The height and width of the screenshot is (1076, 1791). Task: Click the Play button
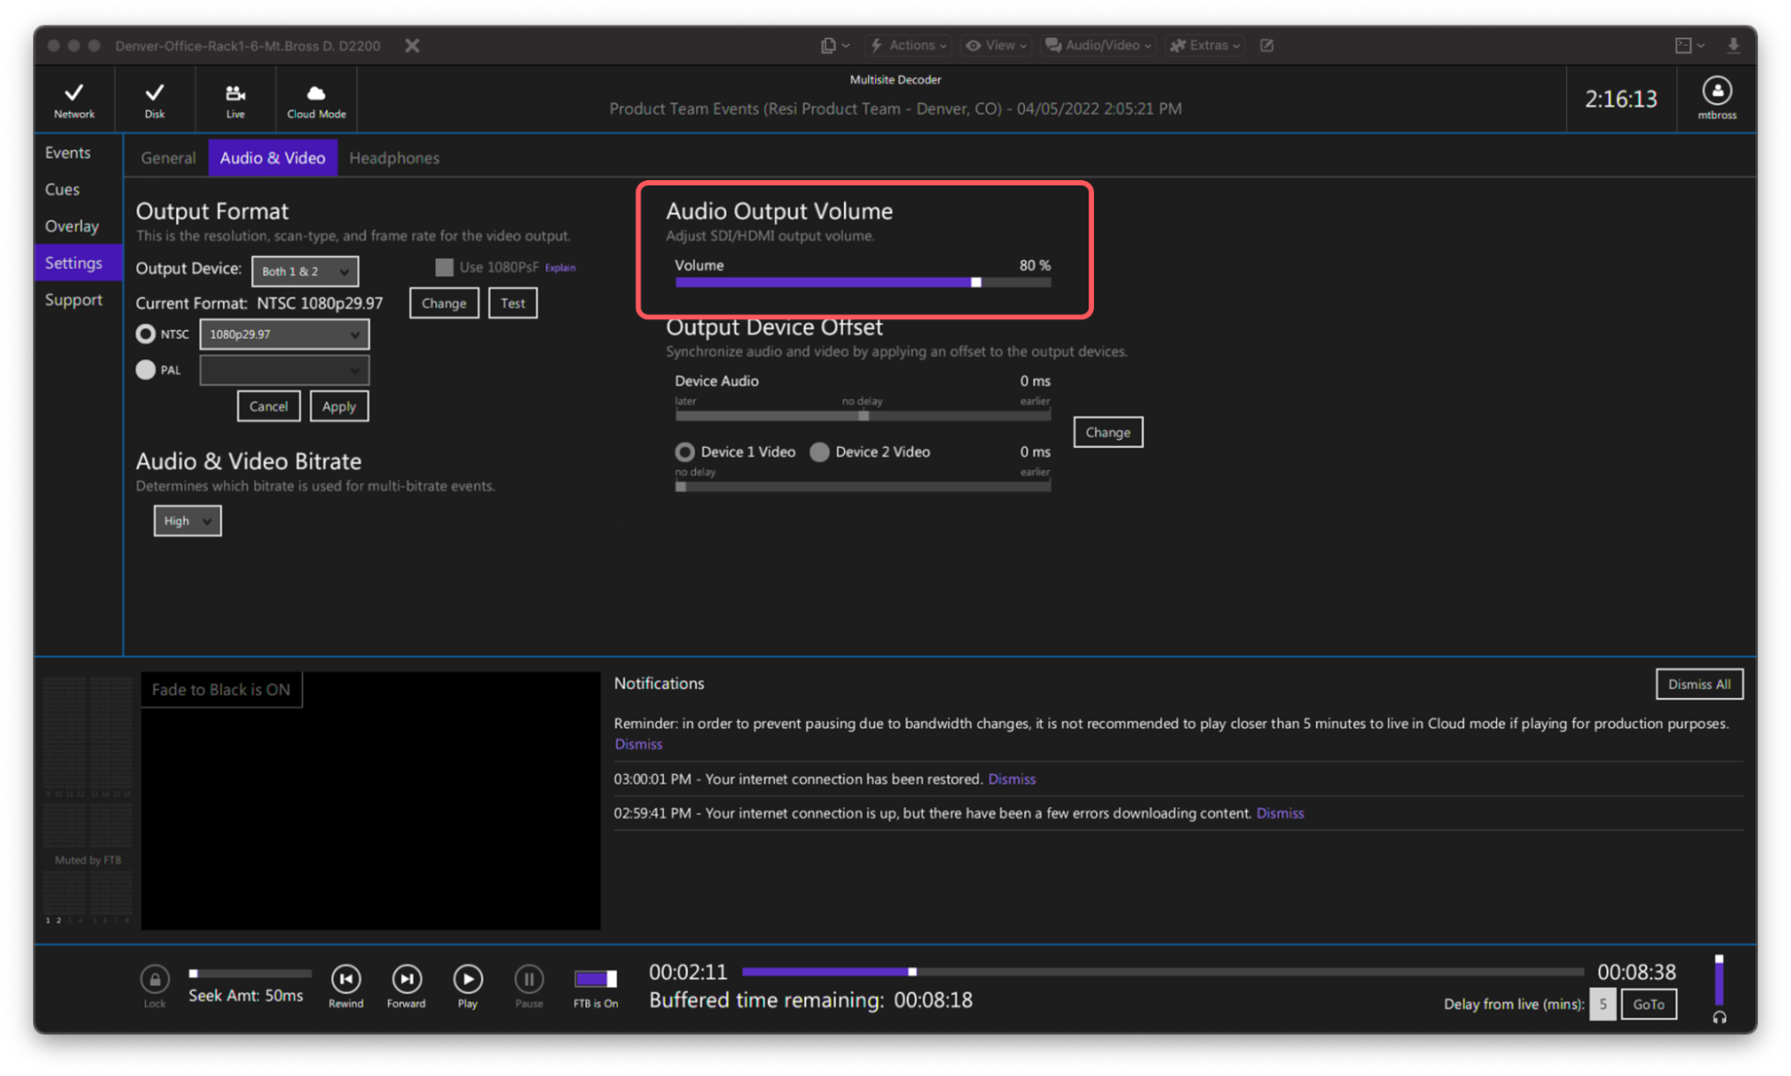click(x=468, y=979)
